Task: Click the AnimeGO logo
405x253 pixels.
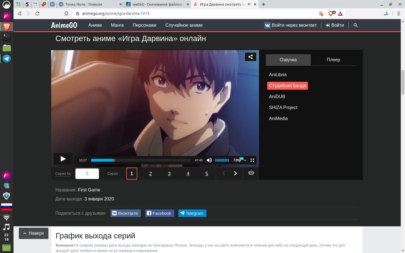Action: [x=64, y=25]
